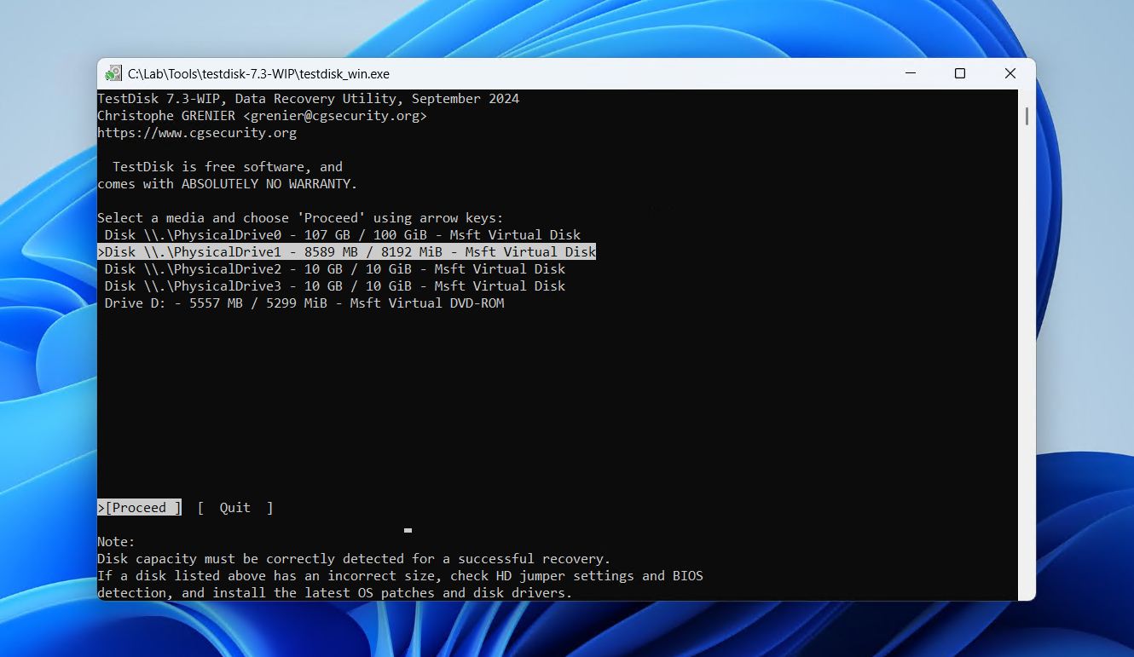This screenshot has height=657, width=1134.
Task: Click the title bar path text testdisk_win.exe
Action: coord(258,74)
